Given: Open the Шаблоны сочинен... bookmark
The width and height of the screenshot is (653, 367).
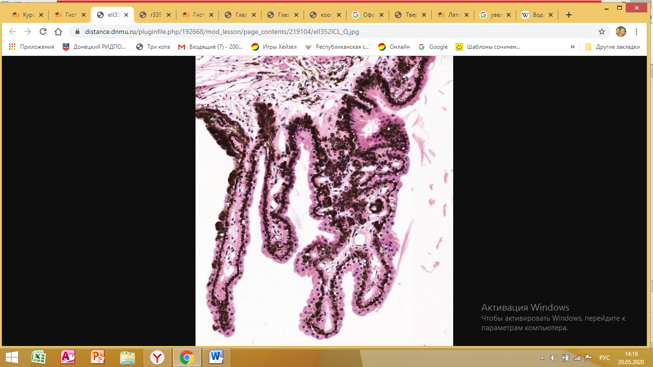Looking at the screenshot, I should pyautogui.click(x=488, y=47).
